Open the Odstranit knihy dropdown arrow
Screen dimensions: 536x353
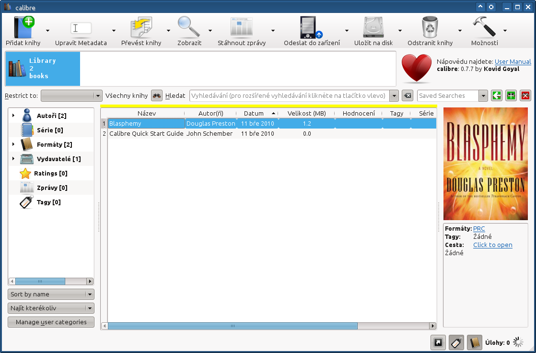(460, 30)
